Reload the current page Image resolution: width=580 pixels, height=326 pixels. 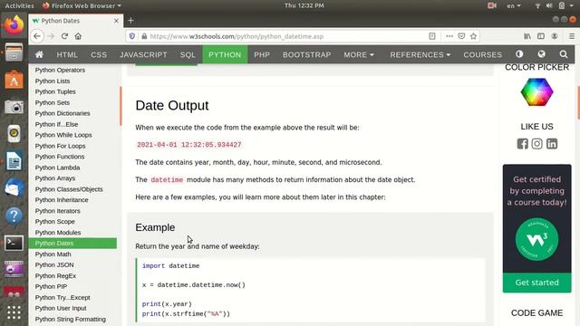click(64, 36)
